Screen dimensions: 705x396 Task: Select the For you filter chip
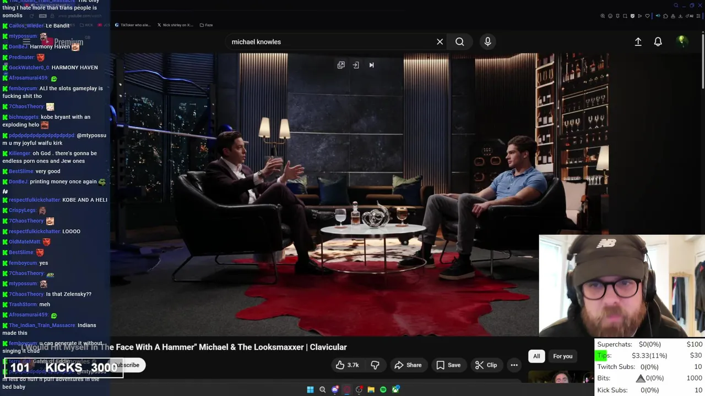point(562,356)
